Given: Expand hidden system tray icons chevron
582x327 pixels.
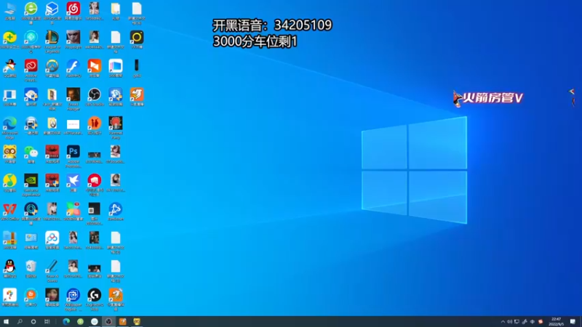Looking at the screenshot, I should pos(503,322).
